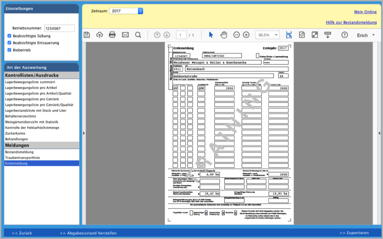Disable the Biobetrieb checkbox

(9, 50)
